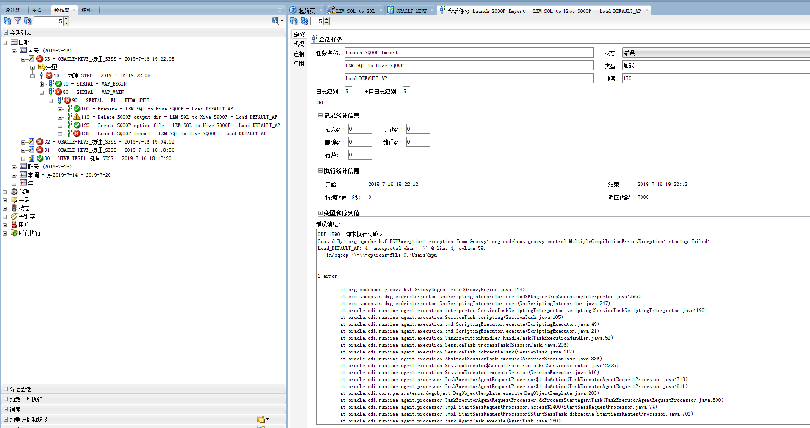Increase the operator refresh interval stepper
Viewport: 810px width, 428px height.
66,19
